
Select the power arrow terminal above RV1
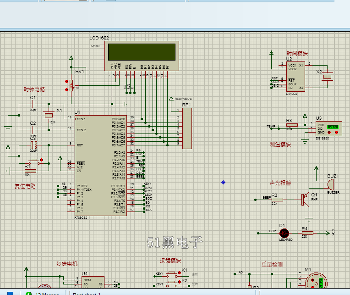click(71, 58)
